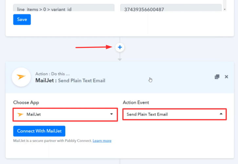Click the secure partner notice text

[52, 141]
